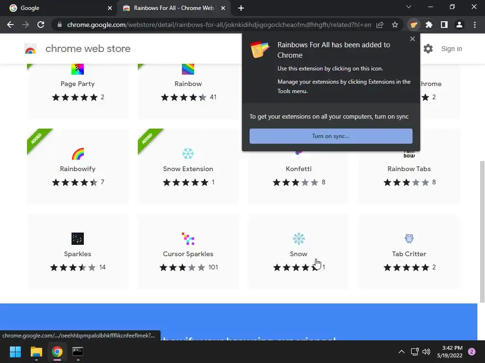Open the volume control in system tray
Screen dimensions: 485x363
tap(426, 352)
